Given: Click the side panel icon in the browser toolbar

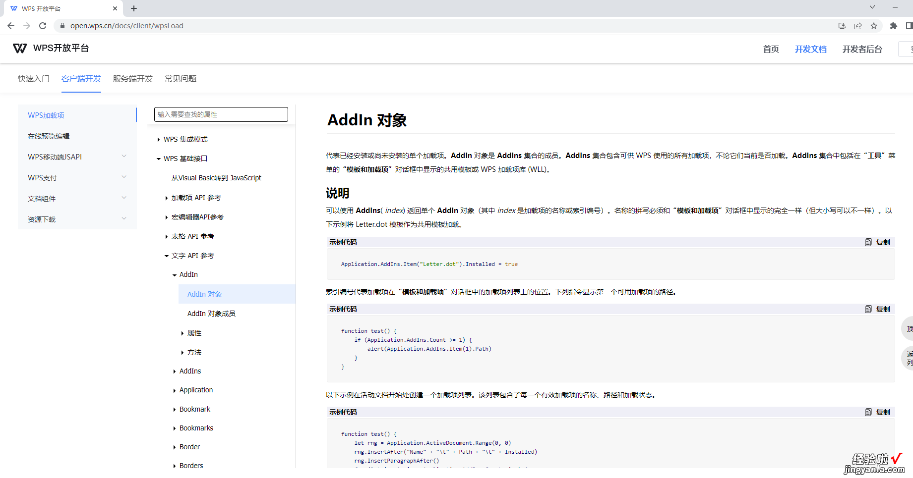Looking at the screenshot, I should point(909,26).
